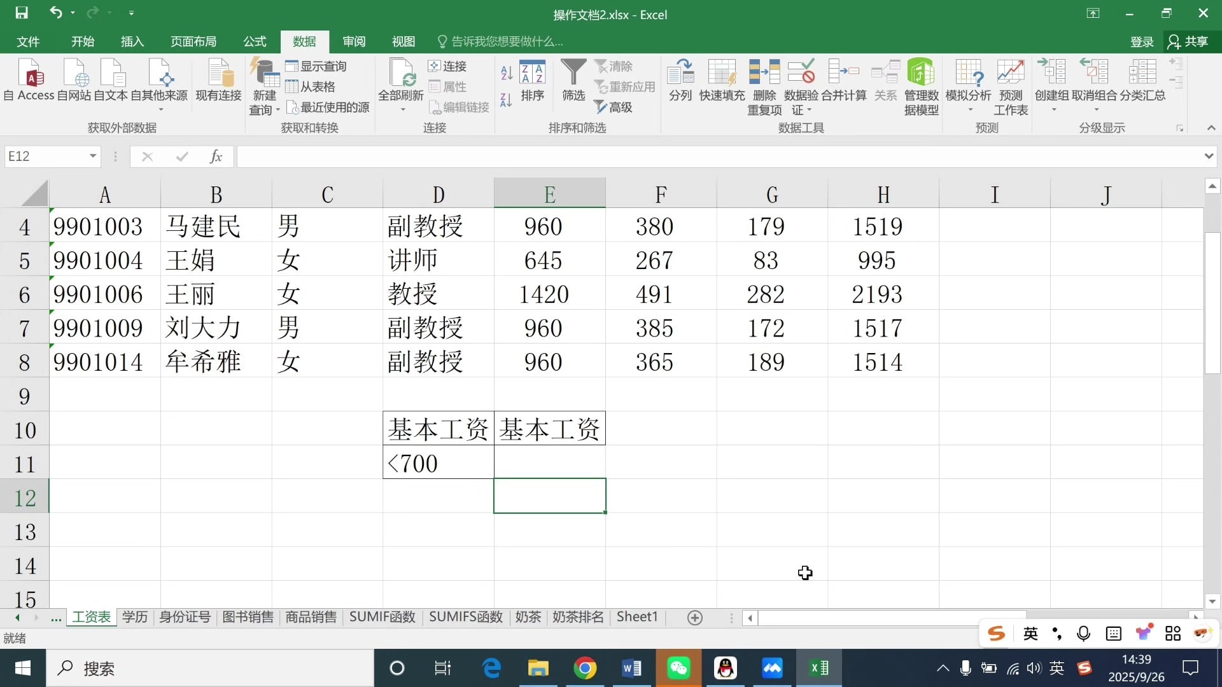The image size is (1222, 687).
Task: Select the cell showing 2193
Action: 883,295
